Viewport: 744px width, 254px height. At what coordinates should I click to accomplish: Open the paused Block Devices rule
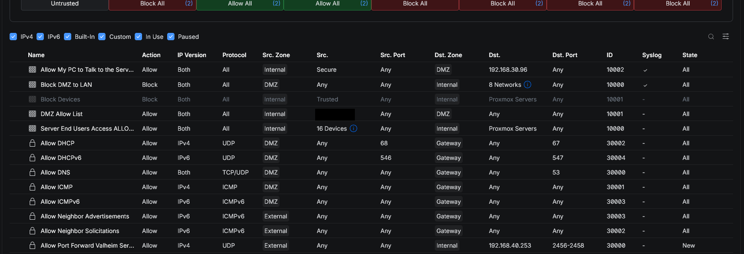coord(60,99)
